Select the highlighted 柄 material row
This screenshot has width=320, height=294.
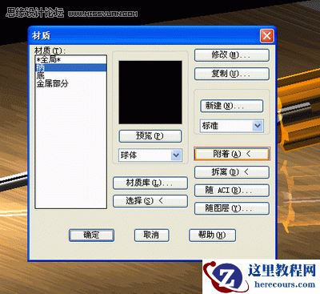(71, 67)
